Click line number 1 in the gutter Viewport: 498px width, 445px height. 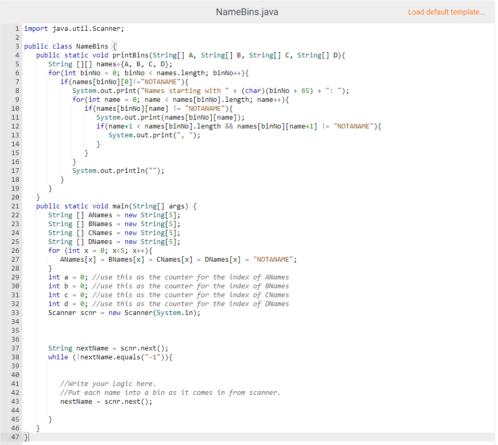pyautogui.click(x=17, y=28)
